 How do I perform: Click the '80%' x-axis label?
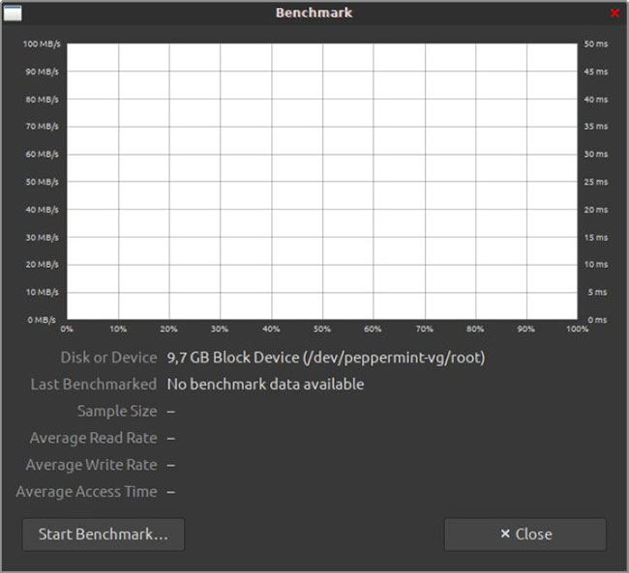click(475, 329)
